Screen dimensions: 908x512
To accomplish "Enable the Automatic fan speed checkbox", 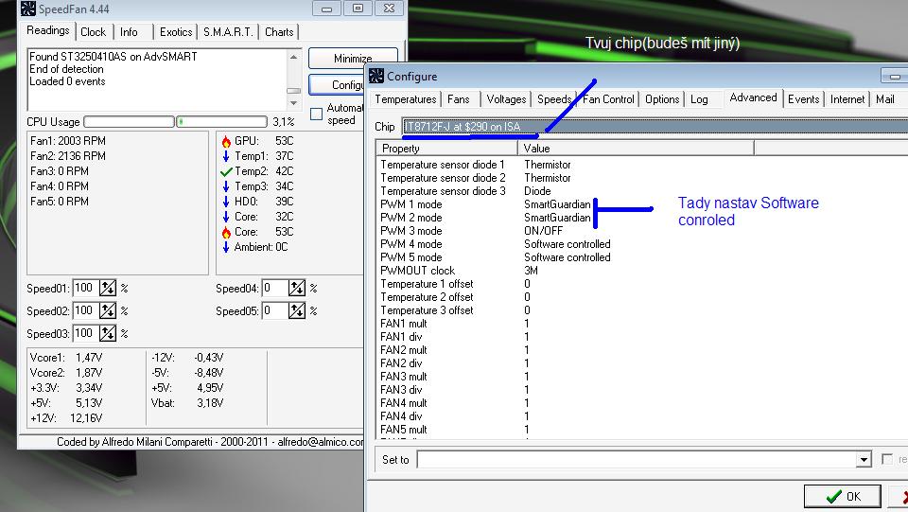I will tap(316, 115).
